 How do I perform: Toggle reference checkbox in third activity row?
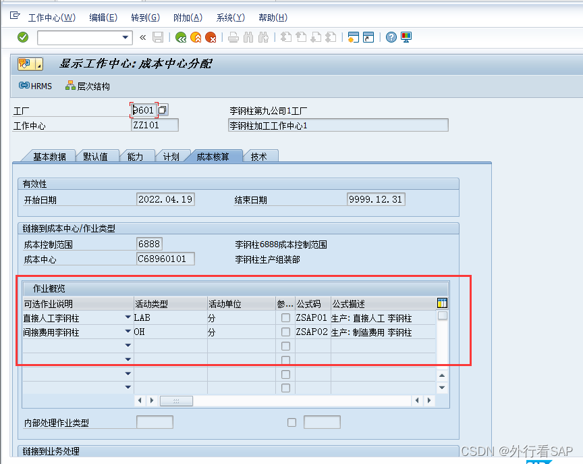(285, 346)
